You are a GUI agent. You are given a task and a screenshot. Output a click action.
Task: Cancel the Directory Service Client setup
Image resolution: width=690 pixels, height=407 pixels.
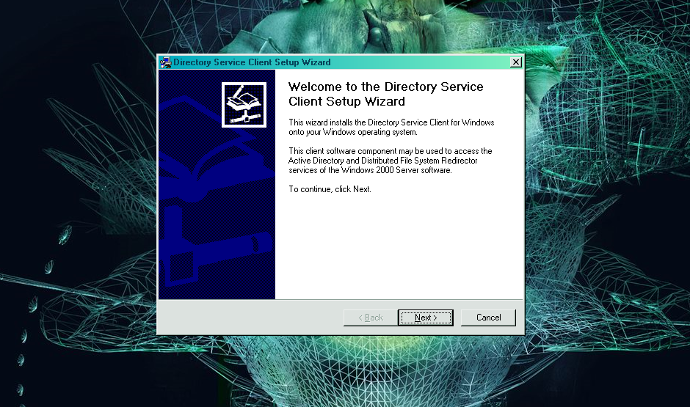(x=488, y=318)
